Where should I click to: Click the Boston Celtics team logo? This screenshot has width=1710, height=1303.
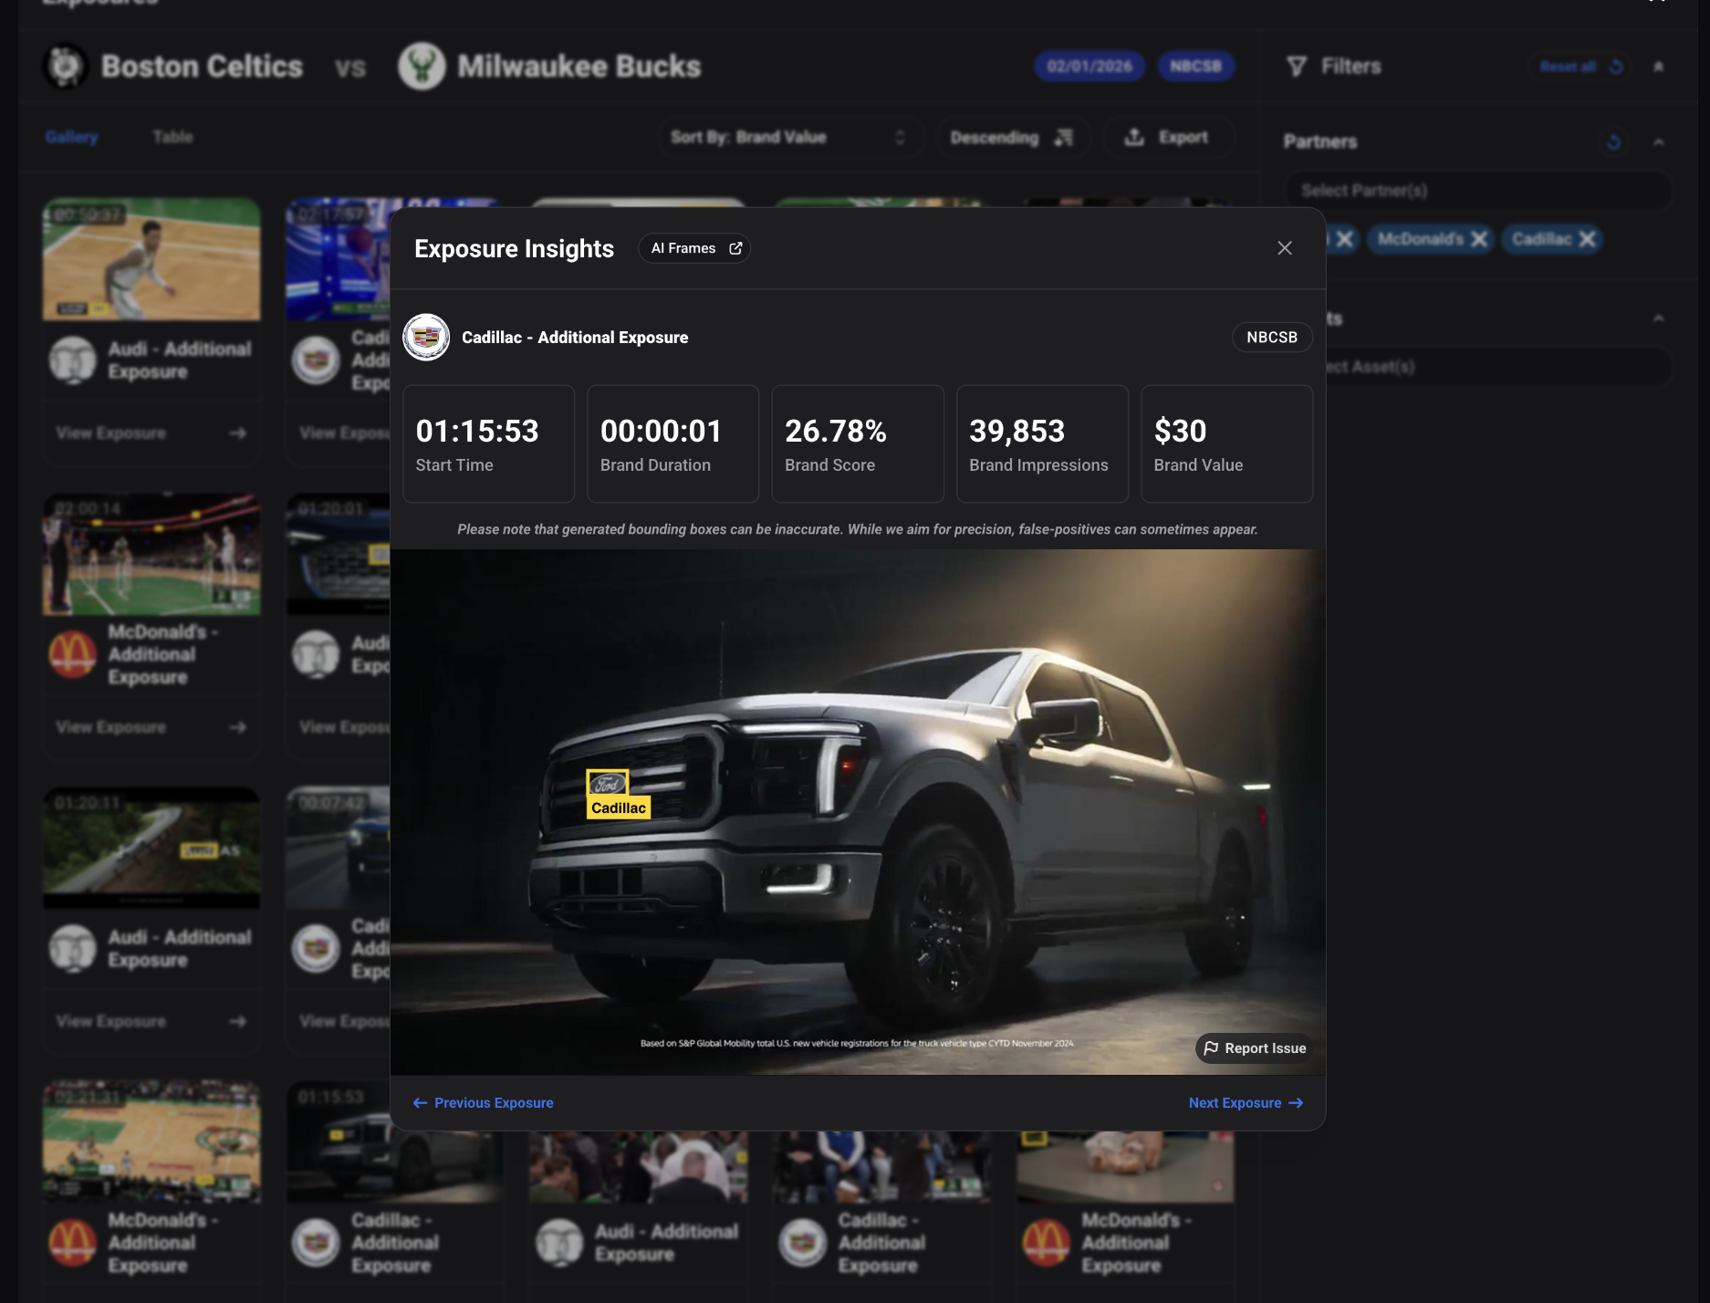[66, 67]
